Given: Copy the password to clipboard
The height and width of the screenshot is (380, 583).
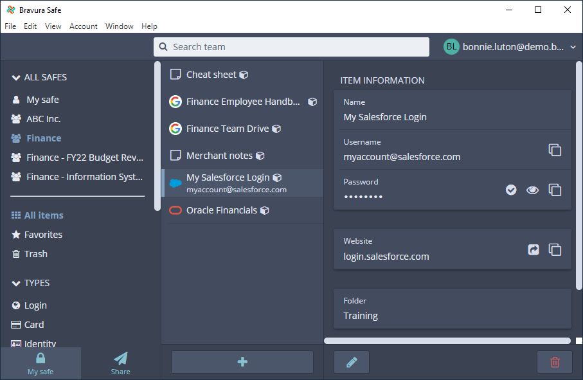Looking at the screenshot, I should pyautogui.click(x=555, y=190).
